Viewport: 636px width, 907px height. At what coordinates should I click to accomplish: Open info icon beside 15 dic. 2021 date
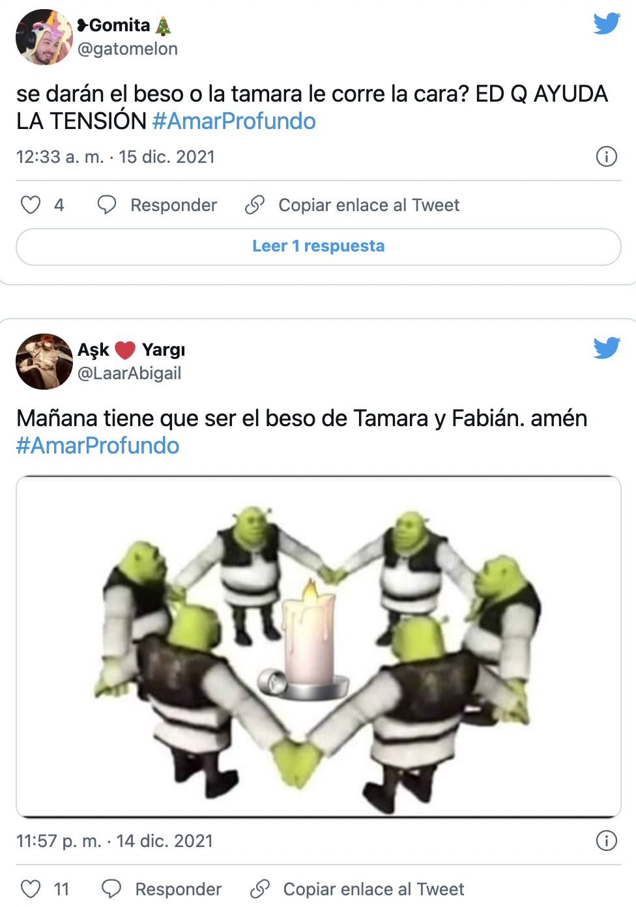pyautogui.click(x=607, y=156)
